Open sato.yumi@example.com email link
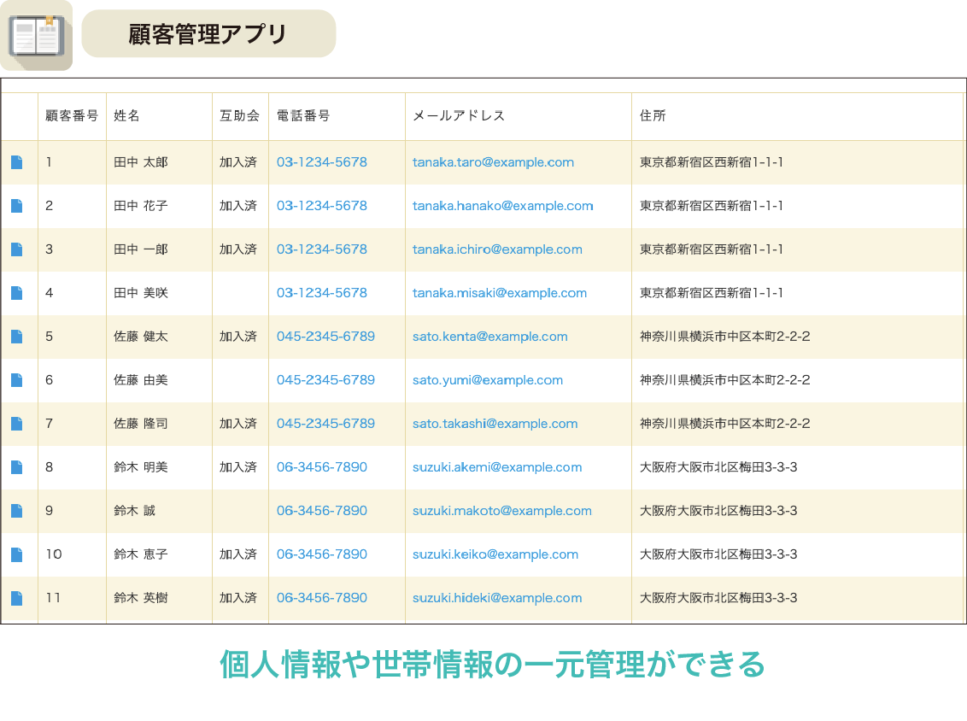The width and height of the screenshot is (967, 721). click(488, 380)
